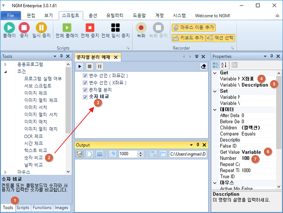Image resolution: width=283 pixels, height=213 pixels.
Task: Save output log with disk icon
Action: [153, 154]
